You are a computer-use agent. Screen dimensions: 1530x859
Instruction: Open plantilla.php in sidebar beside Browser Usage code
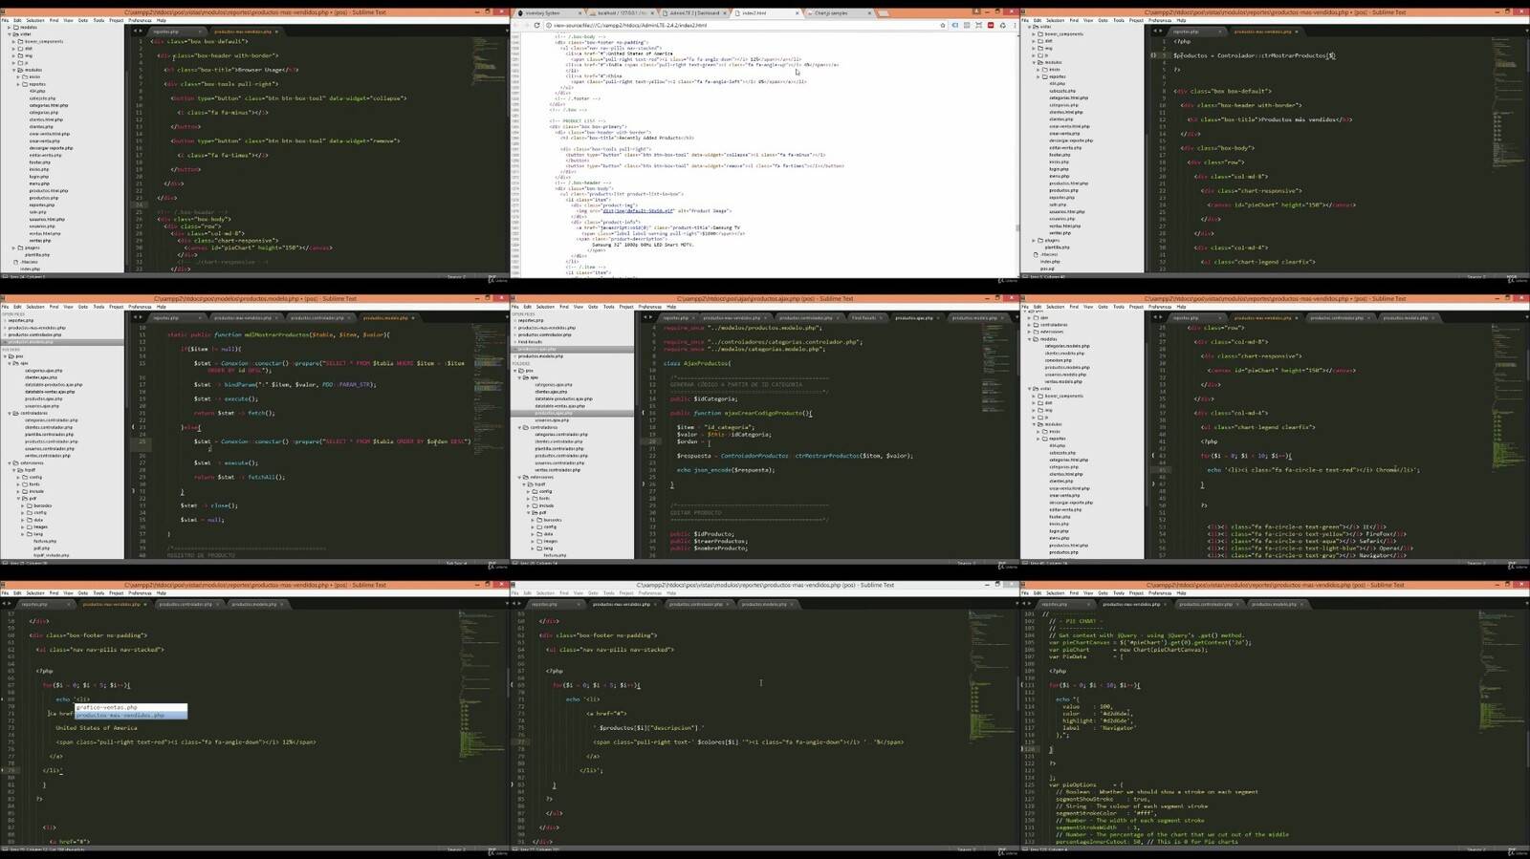[x=36, y=255]
